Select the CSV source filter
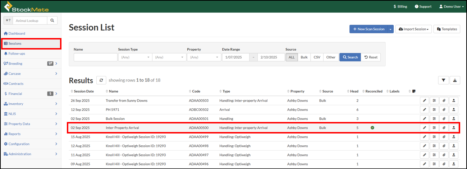467x169 pixels. (317, 57)
